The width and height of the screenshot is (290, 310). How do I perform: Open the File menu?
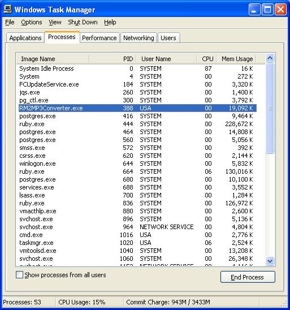click(x=10, y=22)
